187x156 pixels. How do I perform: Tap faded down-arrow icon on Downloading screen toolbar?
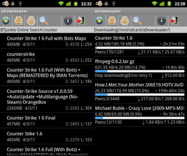coord(124,21)
